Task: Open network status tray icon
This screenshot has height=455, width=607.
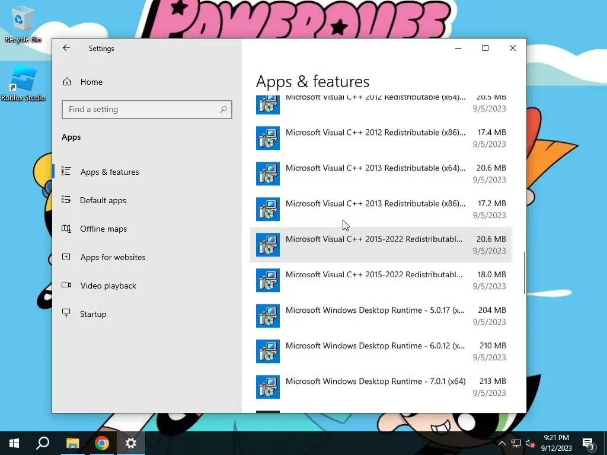Action: [516, 443]
